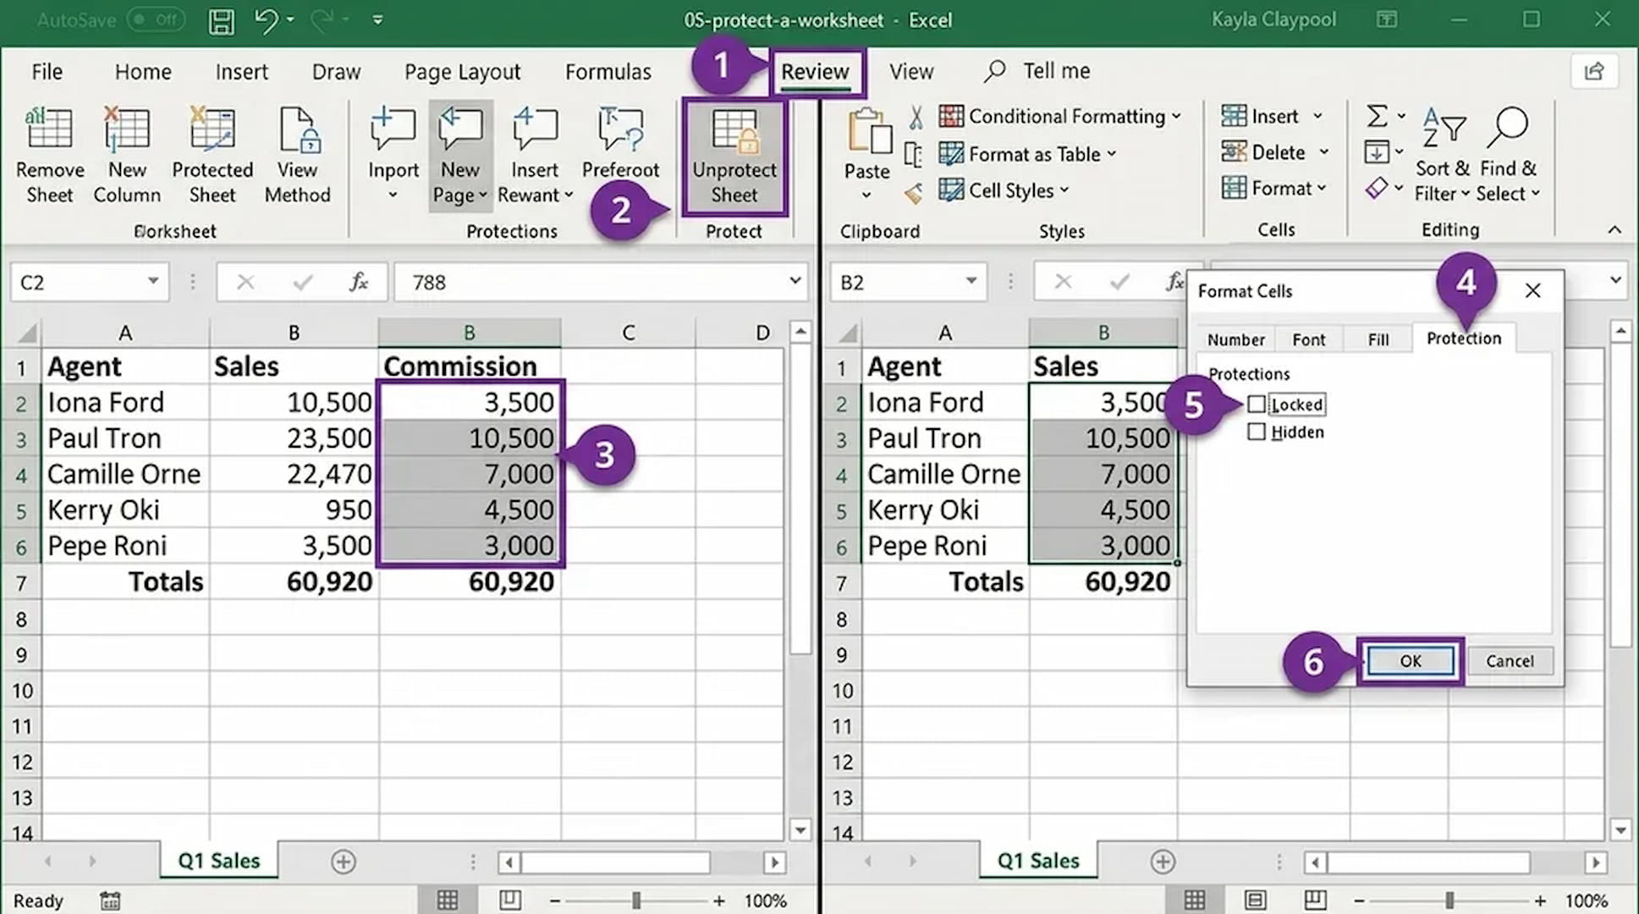
Task: Switch to the Page Layout tab
Action: tap(462, 72)
